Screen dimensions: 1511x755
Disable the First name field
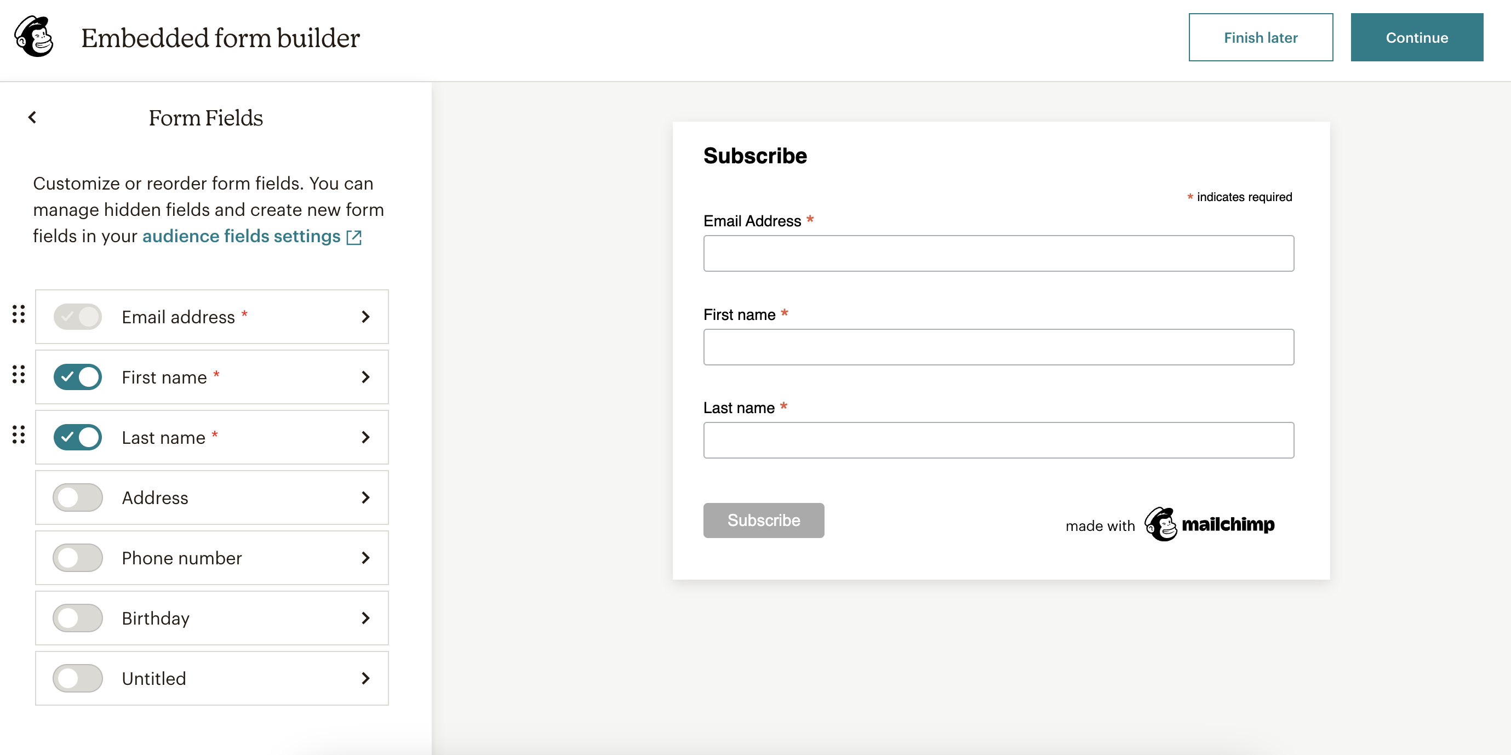click(78, 377)
